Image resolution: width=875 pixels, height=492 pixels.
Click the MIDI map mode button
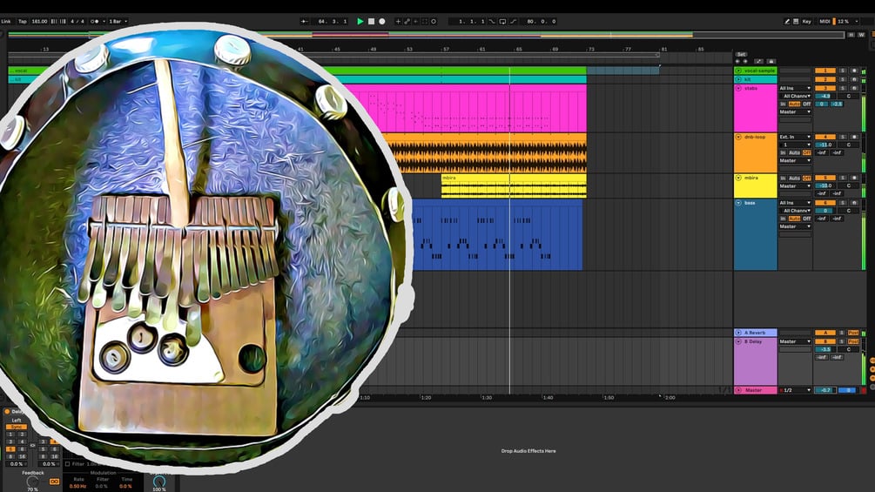coord(825,21)
